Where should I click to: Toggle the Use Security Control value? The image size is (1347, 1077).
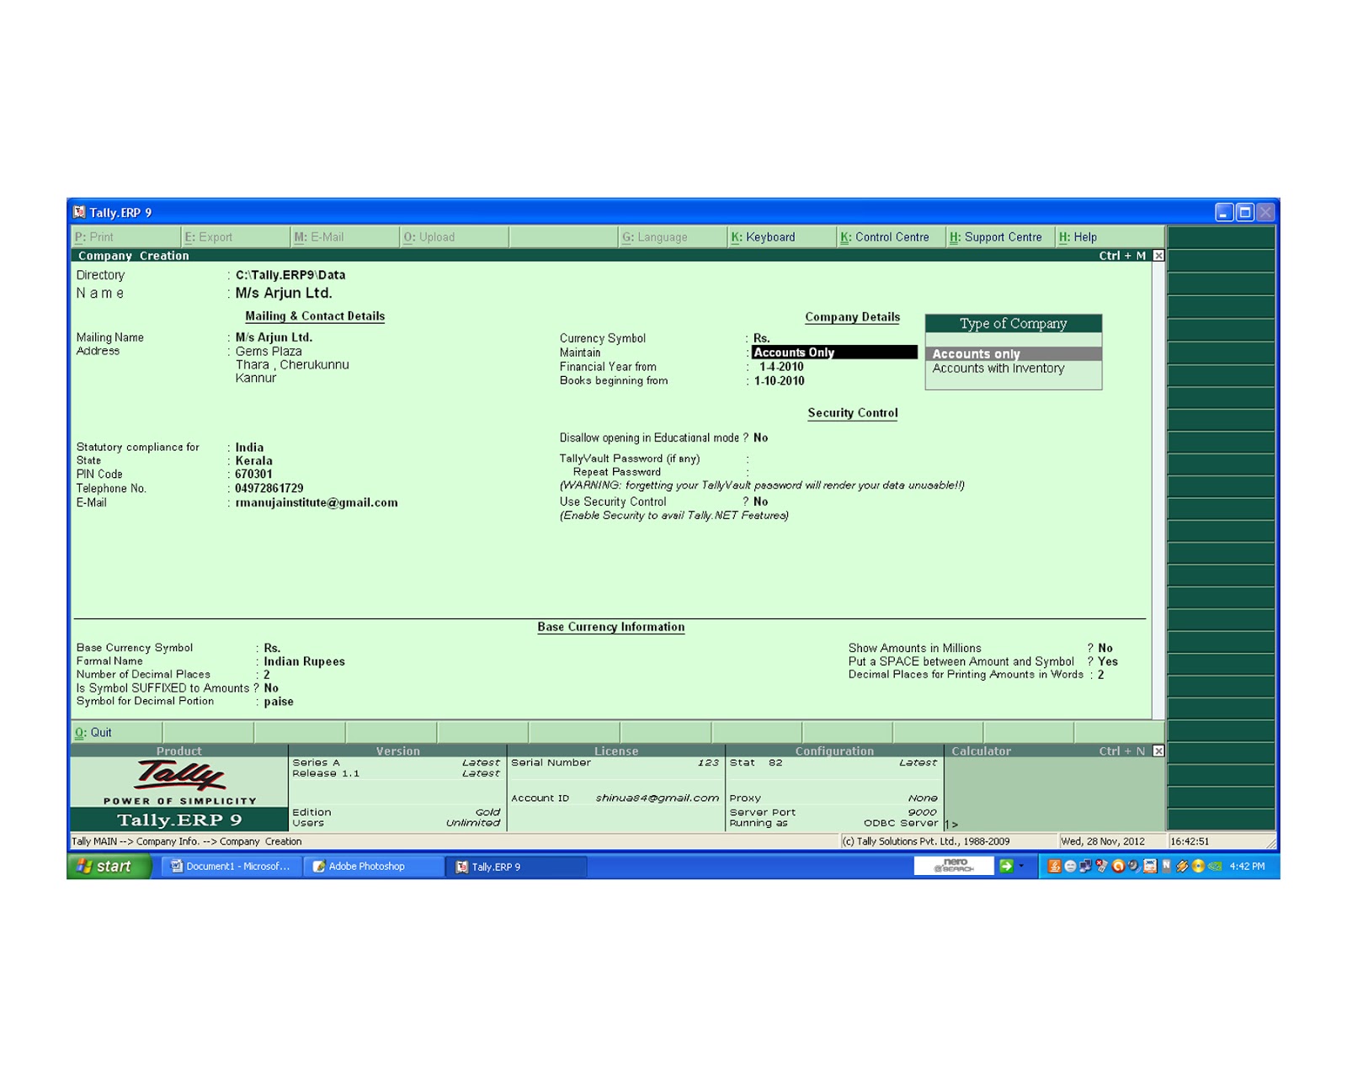(x=761, y=501)
